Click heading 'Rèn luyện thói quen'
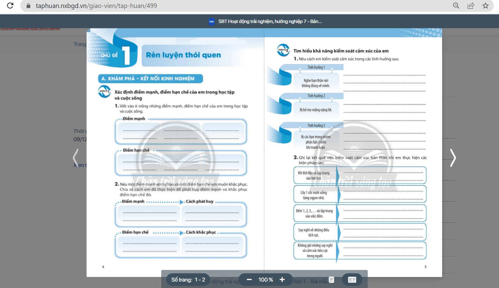Image resolution: width=499 pixels, height=288 pixels. tap(183, 55)
